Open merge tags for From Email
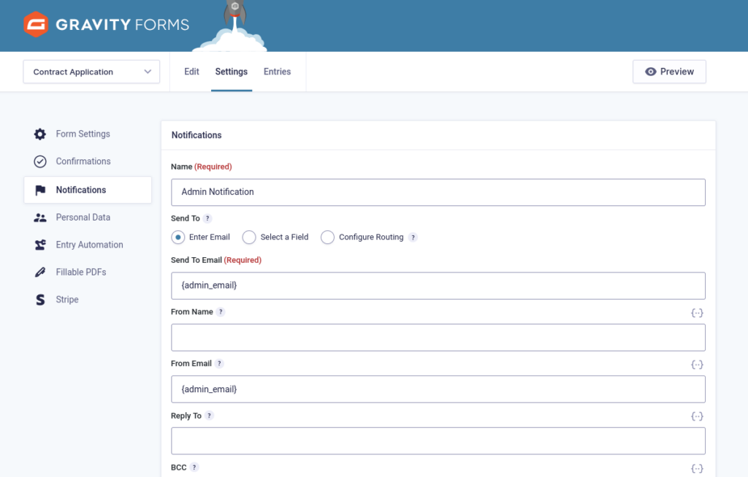 point(697,365)
